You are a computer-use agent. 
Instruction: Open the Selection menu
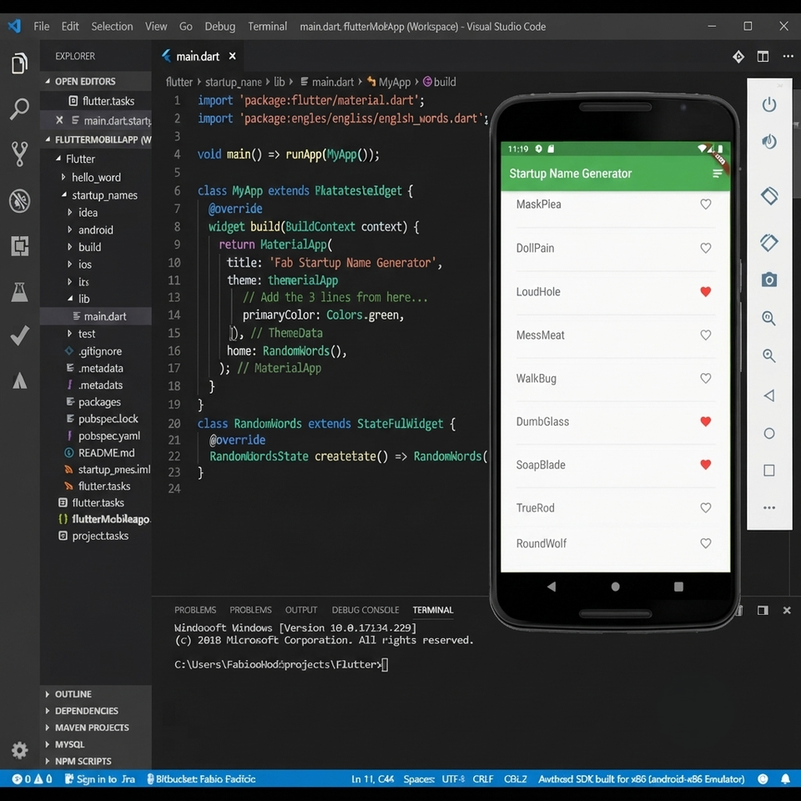[x=112, y=27]
